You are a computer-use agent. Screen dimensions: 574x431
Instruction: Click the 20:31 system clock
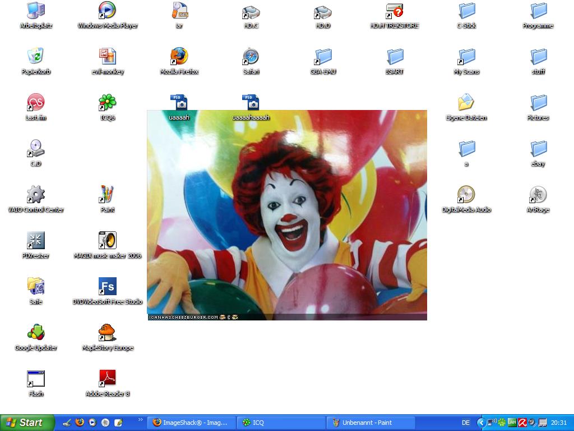[x=559, y=423]
